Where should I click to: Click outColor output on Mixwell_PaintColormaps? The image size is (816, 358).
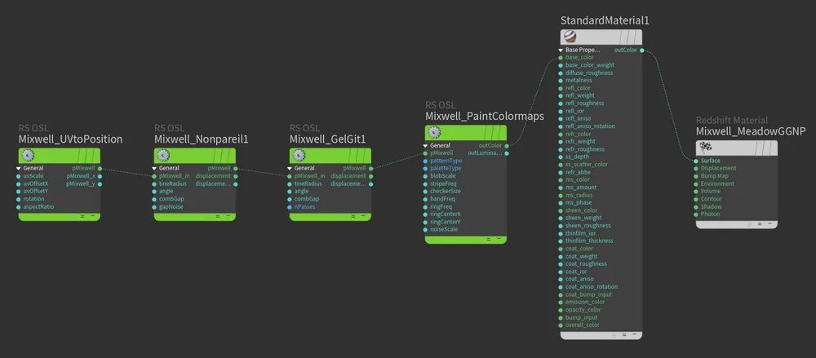(507, 146)
